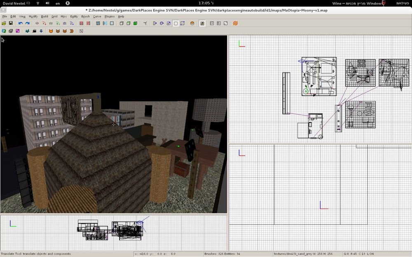
Task: Open the Plugins menu
Action: pos(110,16)
